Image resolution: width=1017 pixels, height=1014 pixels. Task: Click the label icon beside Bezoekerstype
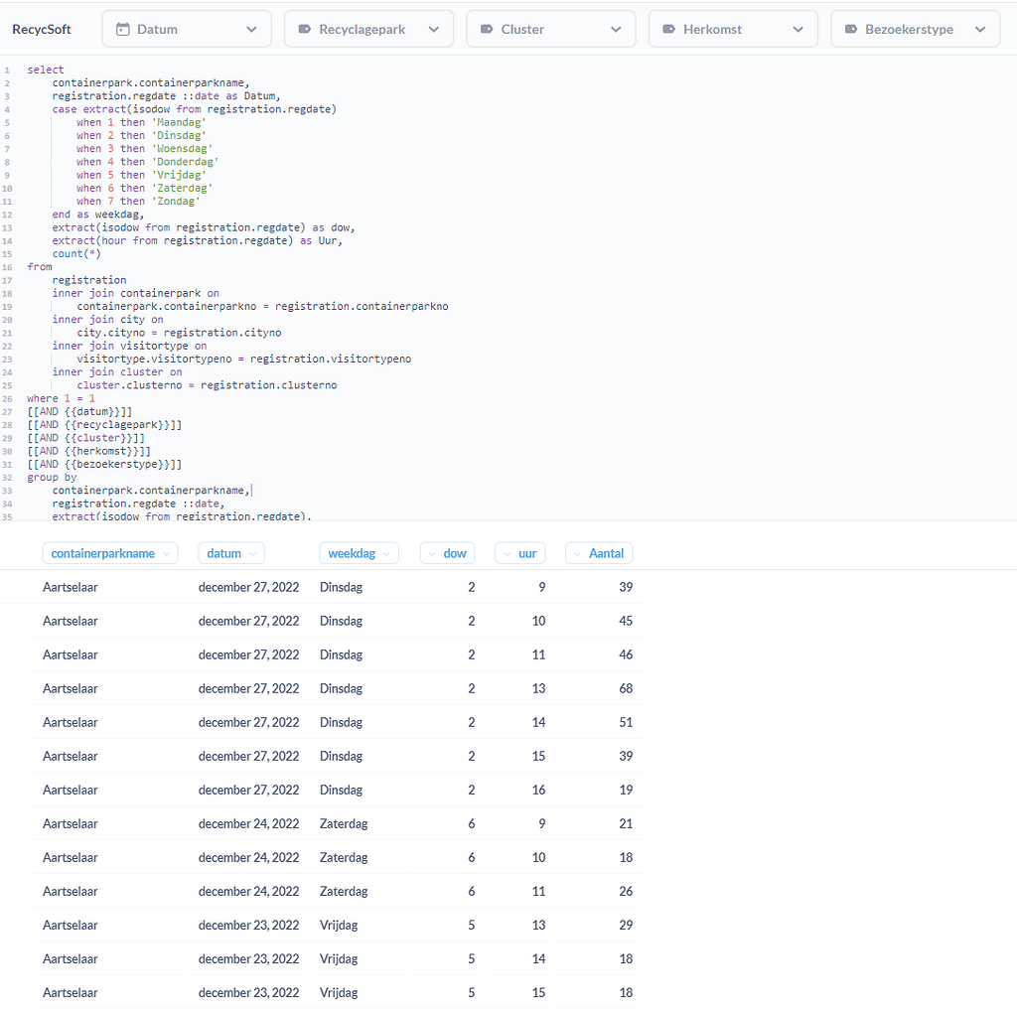click(x=850, y=28)
